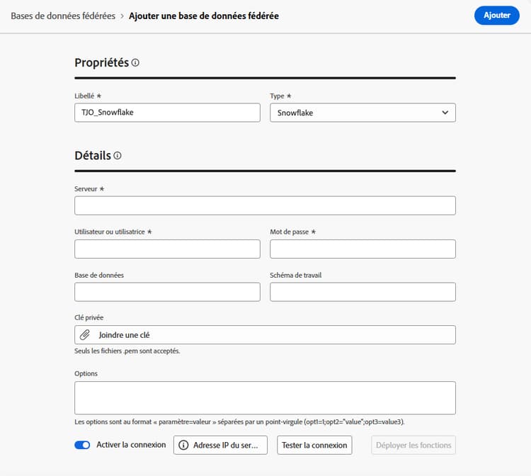This screenshot has height=476, width=531.
Task: Select the Utilisateur ou utilisatrice field
Action: tap(167, 249)
